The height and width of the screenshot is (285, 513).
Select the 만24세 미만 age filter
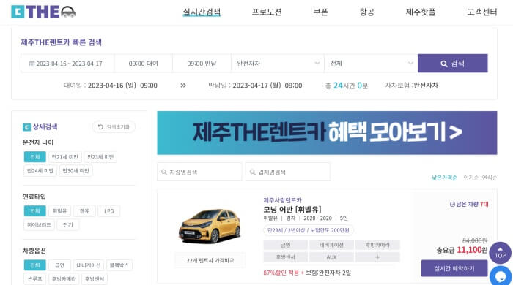40,170
